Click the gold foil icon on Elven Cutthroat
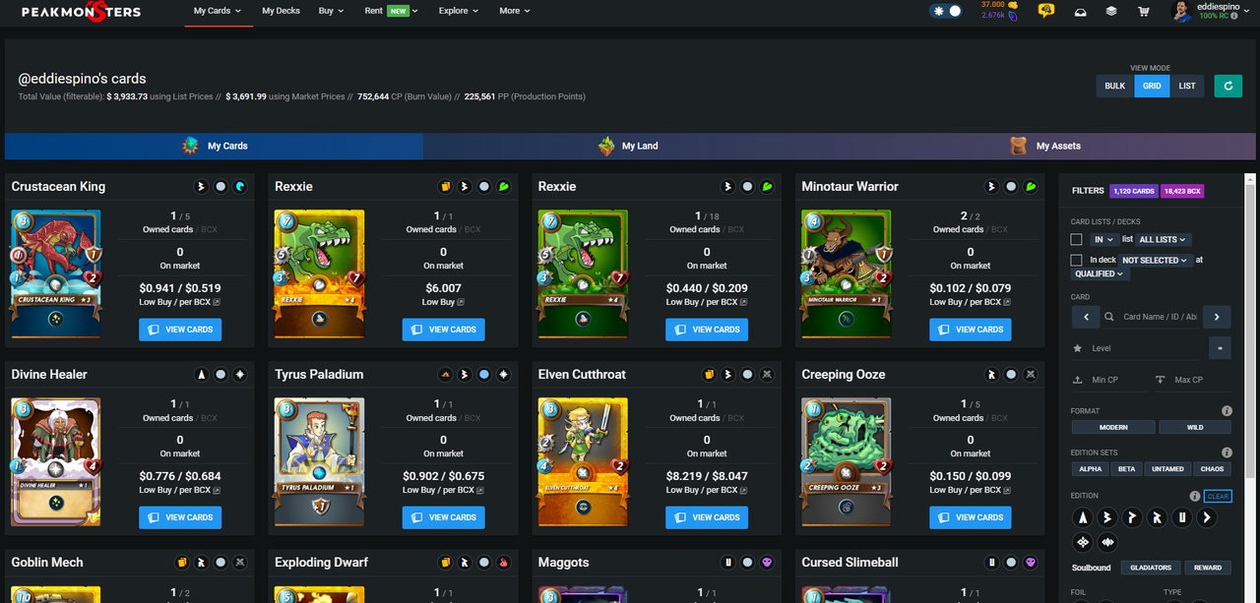The image size is (1260, 603). [x=709, y=374]
